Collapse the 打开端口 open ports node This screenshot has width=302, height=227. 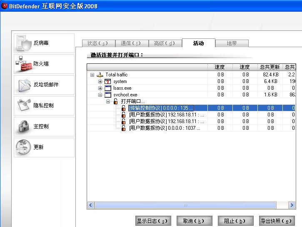tap(108, 101)
